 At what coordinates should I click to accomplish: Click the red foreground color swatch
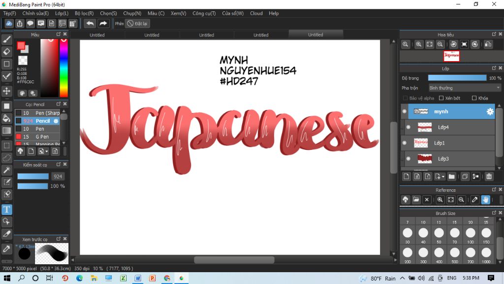tap(21, 46)
